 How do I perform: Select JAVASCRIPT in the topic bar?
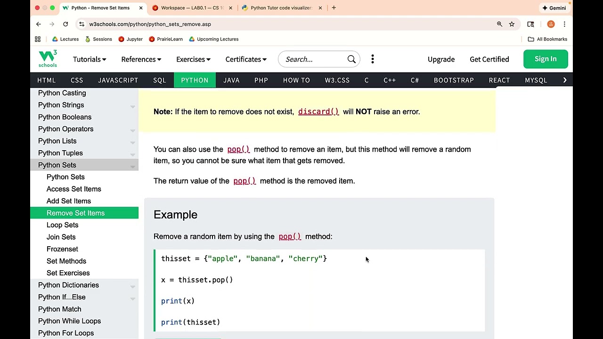pos(118,80)
